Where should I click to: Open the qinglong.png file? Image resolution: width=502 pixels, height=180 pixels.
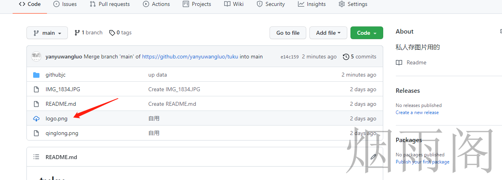(x=62, y=133)
